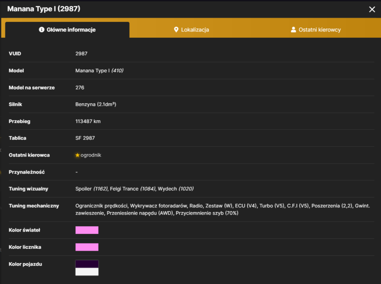381x284 pixels.
Task: Click the model value Manana Type I (410)
Action: point(99,71)
